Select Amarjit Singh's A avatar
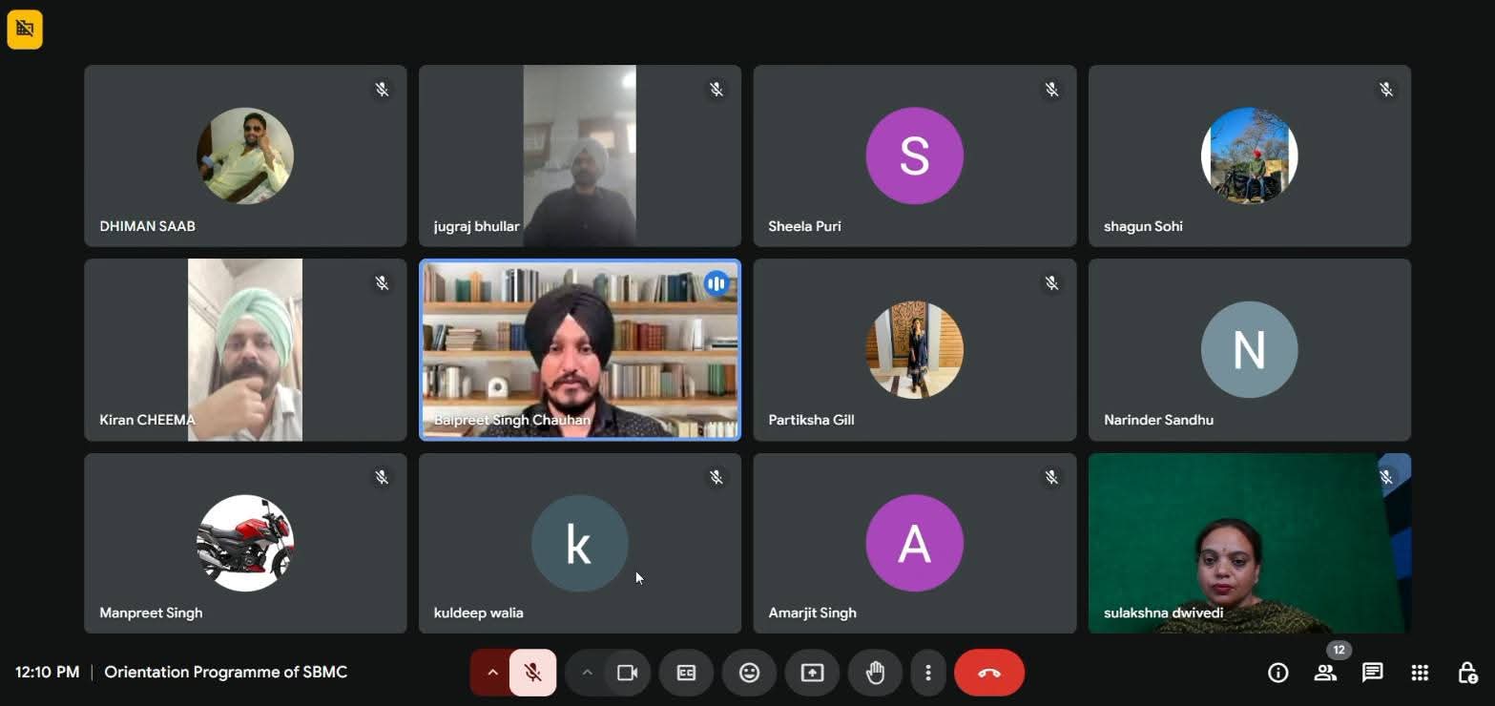This screenshot has width=1495, height=706. [x=915, y=543]
